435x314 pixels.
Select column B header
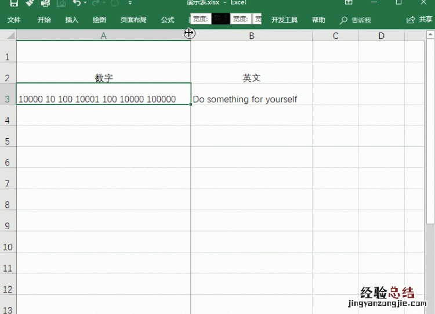tap(252, 36)
